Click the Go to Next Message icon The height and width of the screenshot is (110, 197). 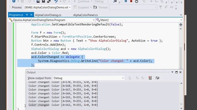coord(143,78)
